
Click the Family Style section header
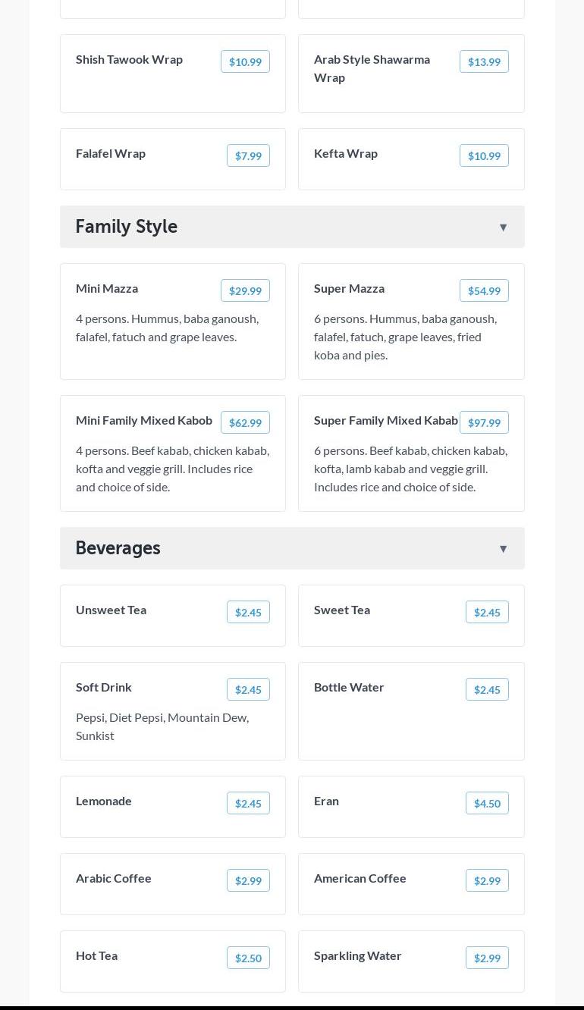coord(126,227)
